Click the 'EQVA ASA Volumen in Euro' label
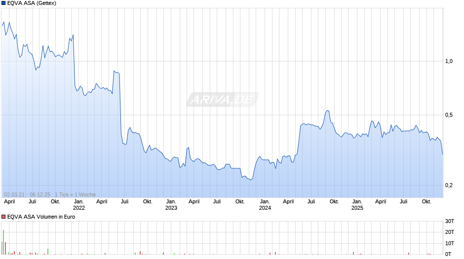Viewport: 464px width, 259px height. point(41,217)
